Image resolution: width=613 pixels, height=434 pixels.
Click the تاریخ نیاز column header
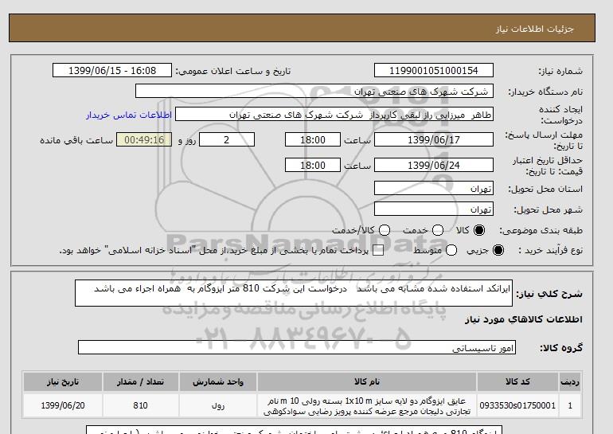pyautogui.click(x=63, y=381)
